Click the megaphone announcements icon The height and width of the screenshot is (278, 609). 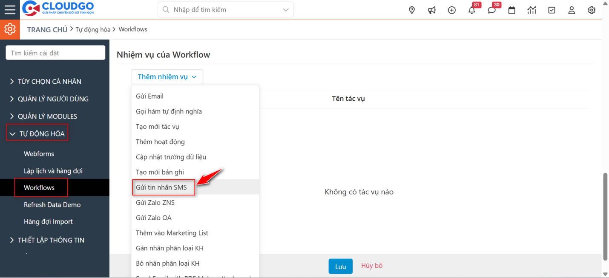point(431,9)
